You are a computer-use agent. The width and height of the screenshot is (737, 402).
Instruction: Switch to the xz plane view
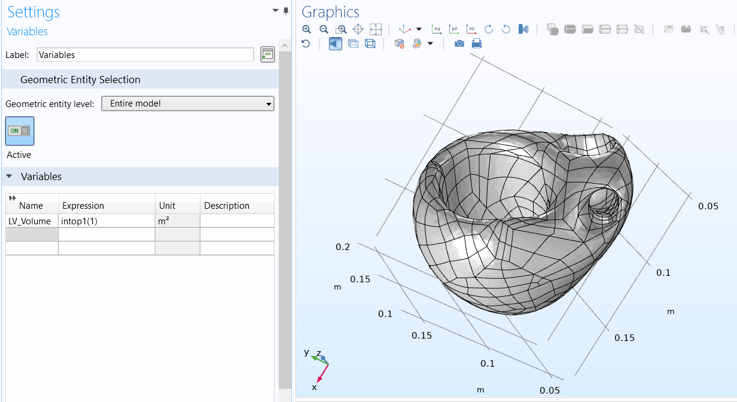click(x=471, y=29)
